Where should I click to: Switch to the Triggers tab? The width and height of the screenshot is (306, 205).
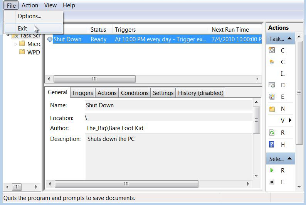pos(82,93)
